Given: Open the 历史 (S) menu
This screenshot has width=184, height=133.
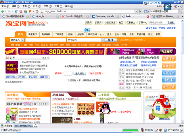Looking at the screenshot, I should click(37, 6).
